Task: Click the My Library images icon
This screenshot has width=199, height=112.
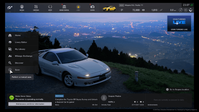Action: pyautogui.click(x=10, y=49)
